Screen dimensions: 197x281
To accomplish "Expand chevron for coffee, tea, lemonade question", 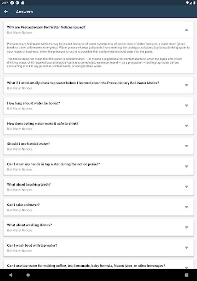I will (x=186, y=267).
